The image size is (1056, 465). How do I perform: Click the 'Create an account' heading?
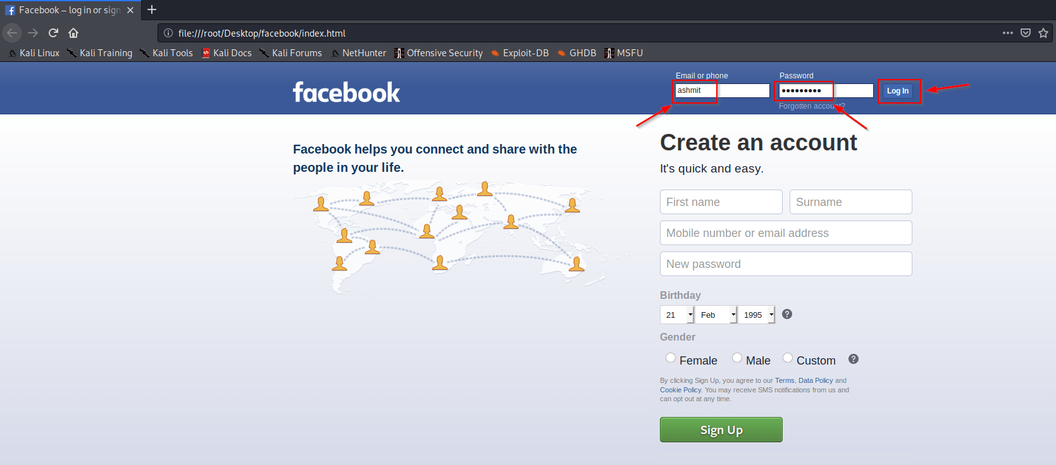(x=759, y=143)
